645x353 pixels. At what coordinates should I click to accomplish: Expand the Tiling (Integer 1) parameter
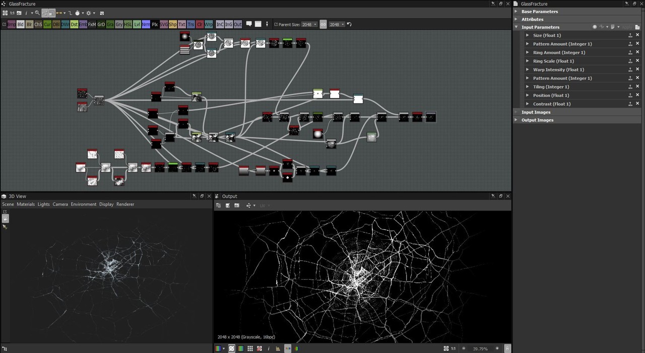[x=527, y=87]
